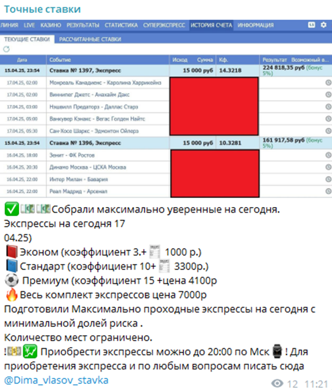Click the coefficient value 14.3218

(230, 71)
